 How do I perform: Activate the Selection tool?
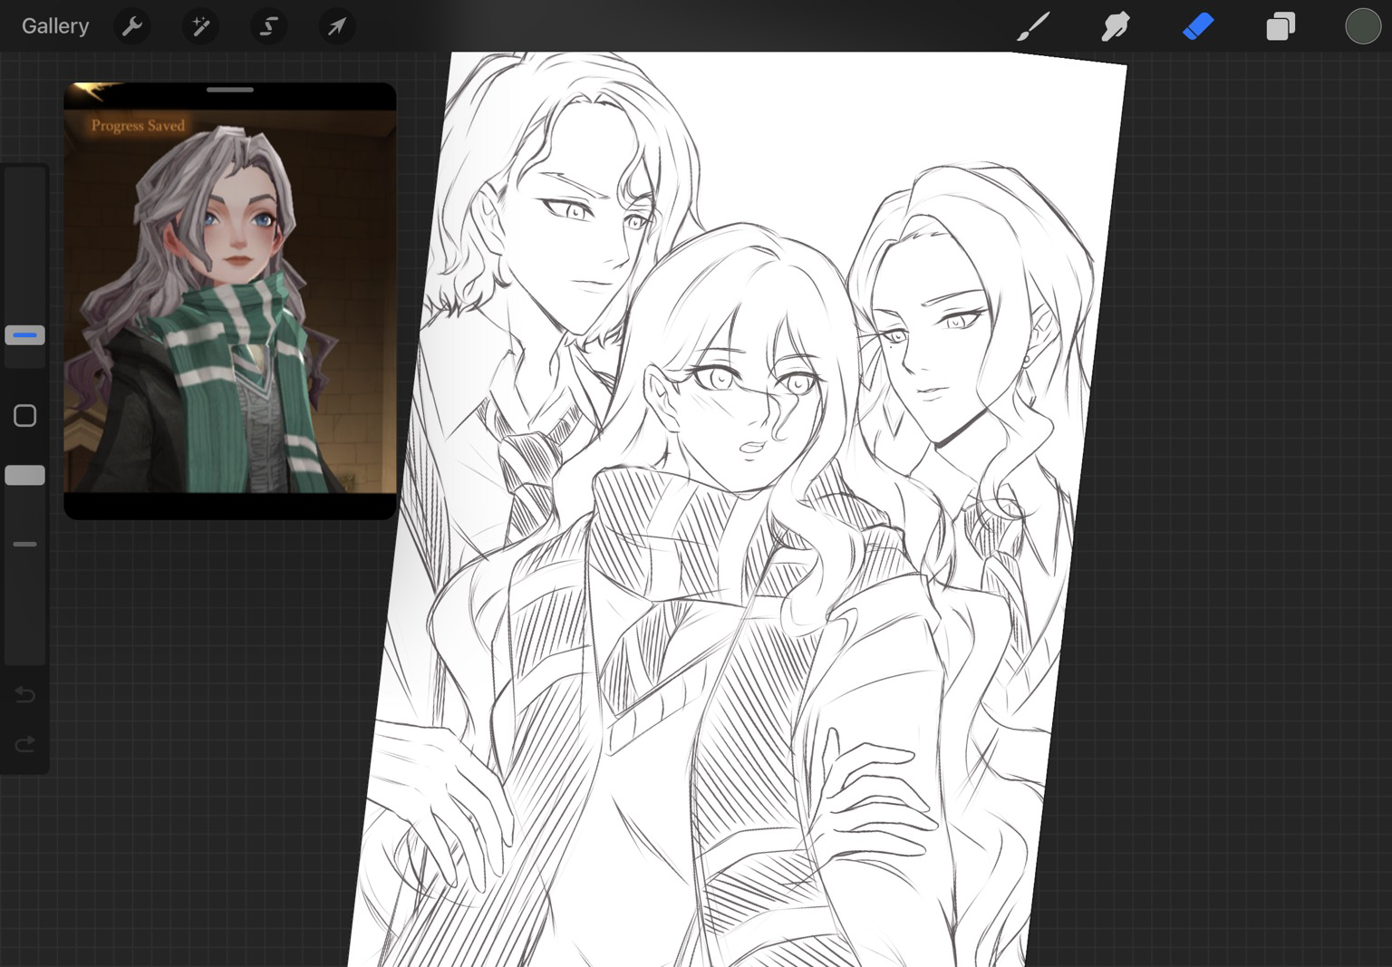click(268, 26)
